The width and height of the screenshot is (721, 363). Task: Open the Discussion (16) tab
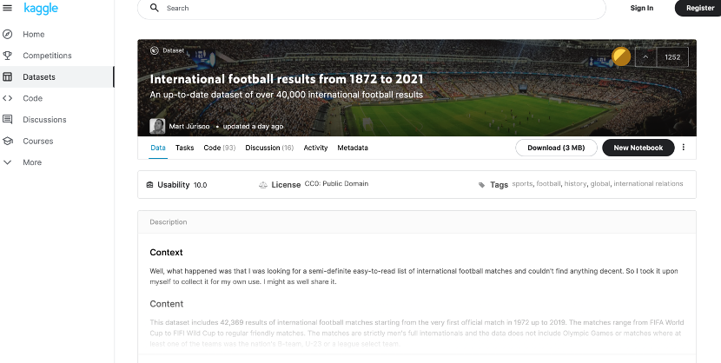[268, 148]
